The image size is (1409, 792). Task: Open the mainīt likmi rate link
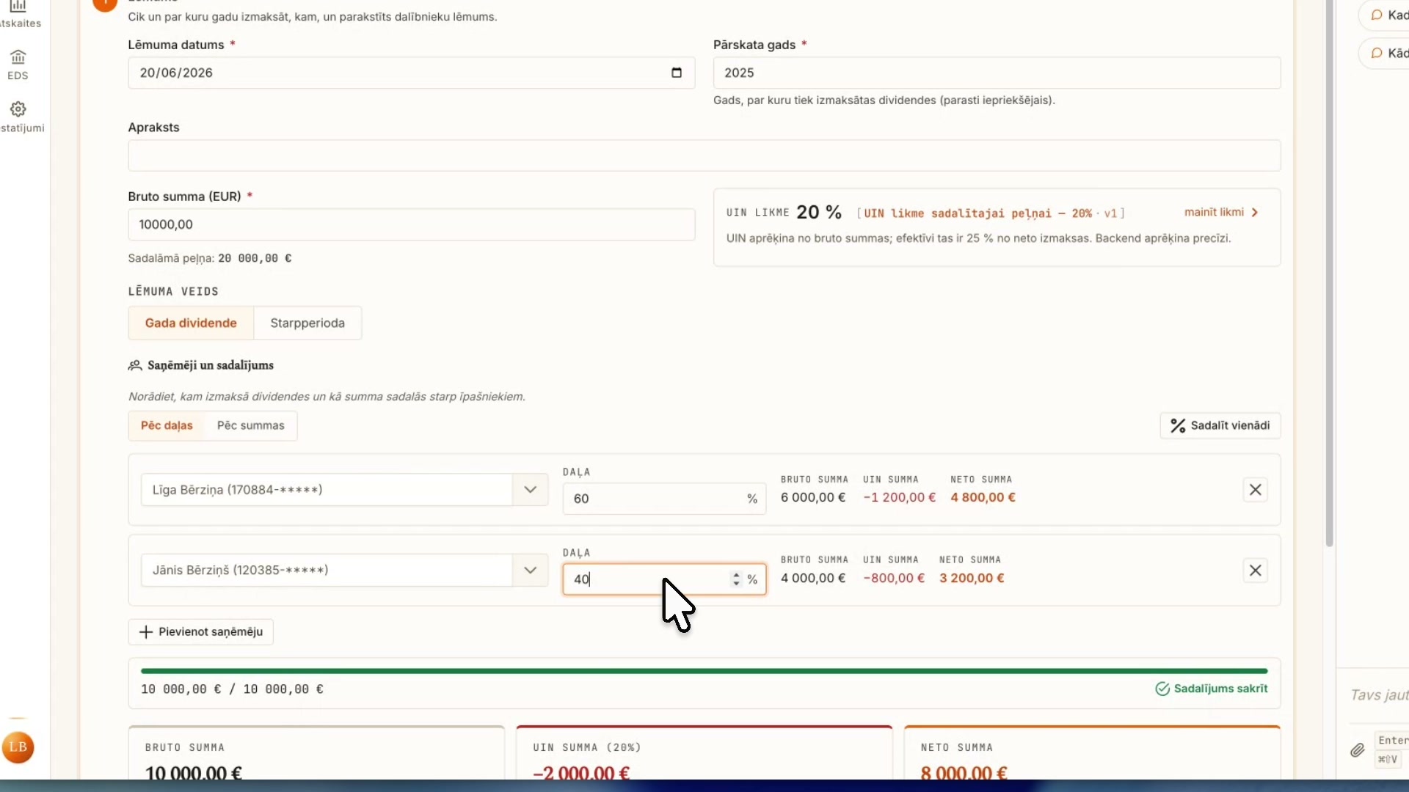pyautogui.click(x=1221, y=212)
